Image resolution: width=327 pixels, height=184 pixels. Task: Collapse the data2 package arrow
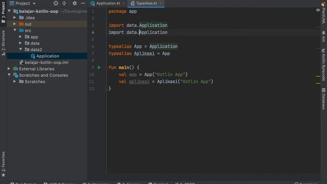(20, 49)
